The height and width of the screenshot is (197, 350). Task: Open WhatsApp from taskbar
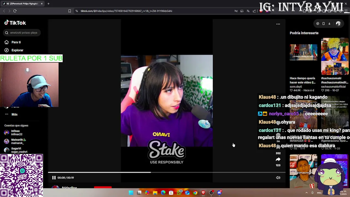click(179, 193)
